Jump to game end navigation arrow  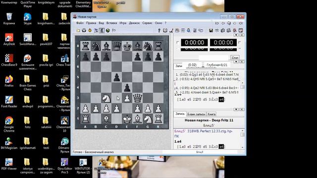point(241,23)
